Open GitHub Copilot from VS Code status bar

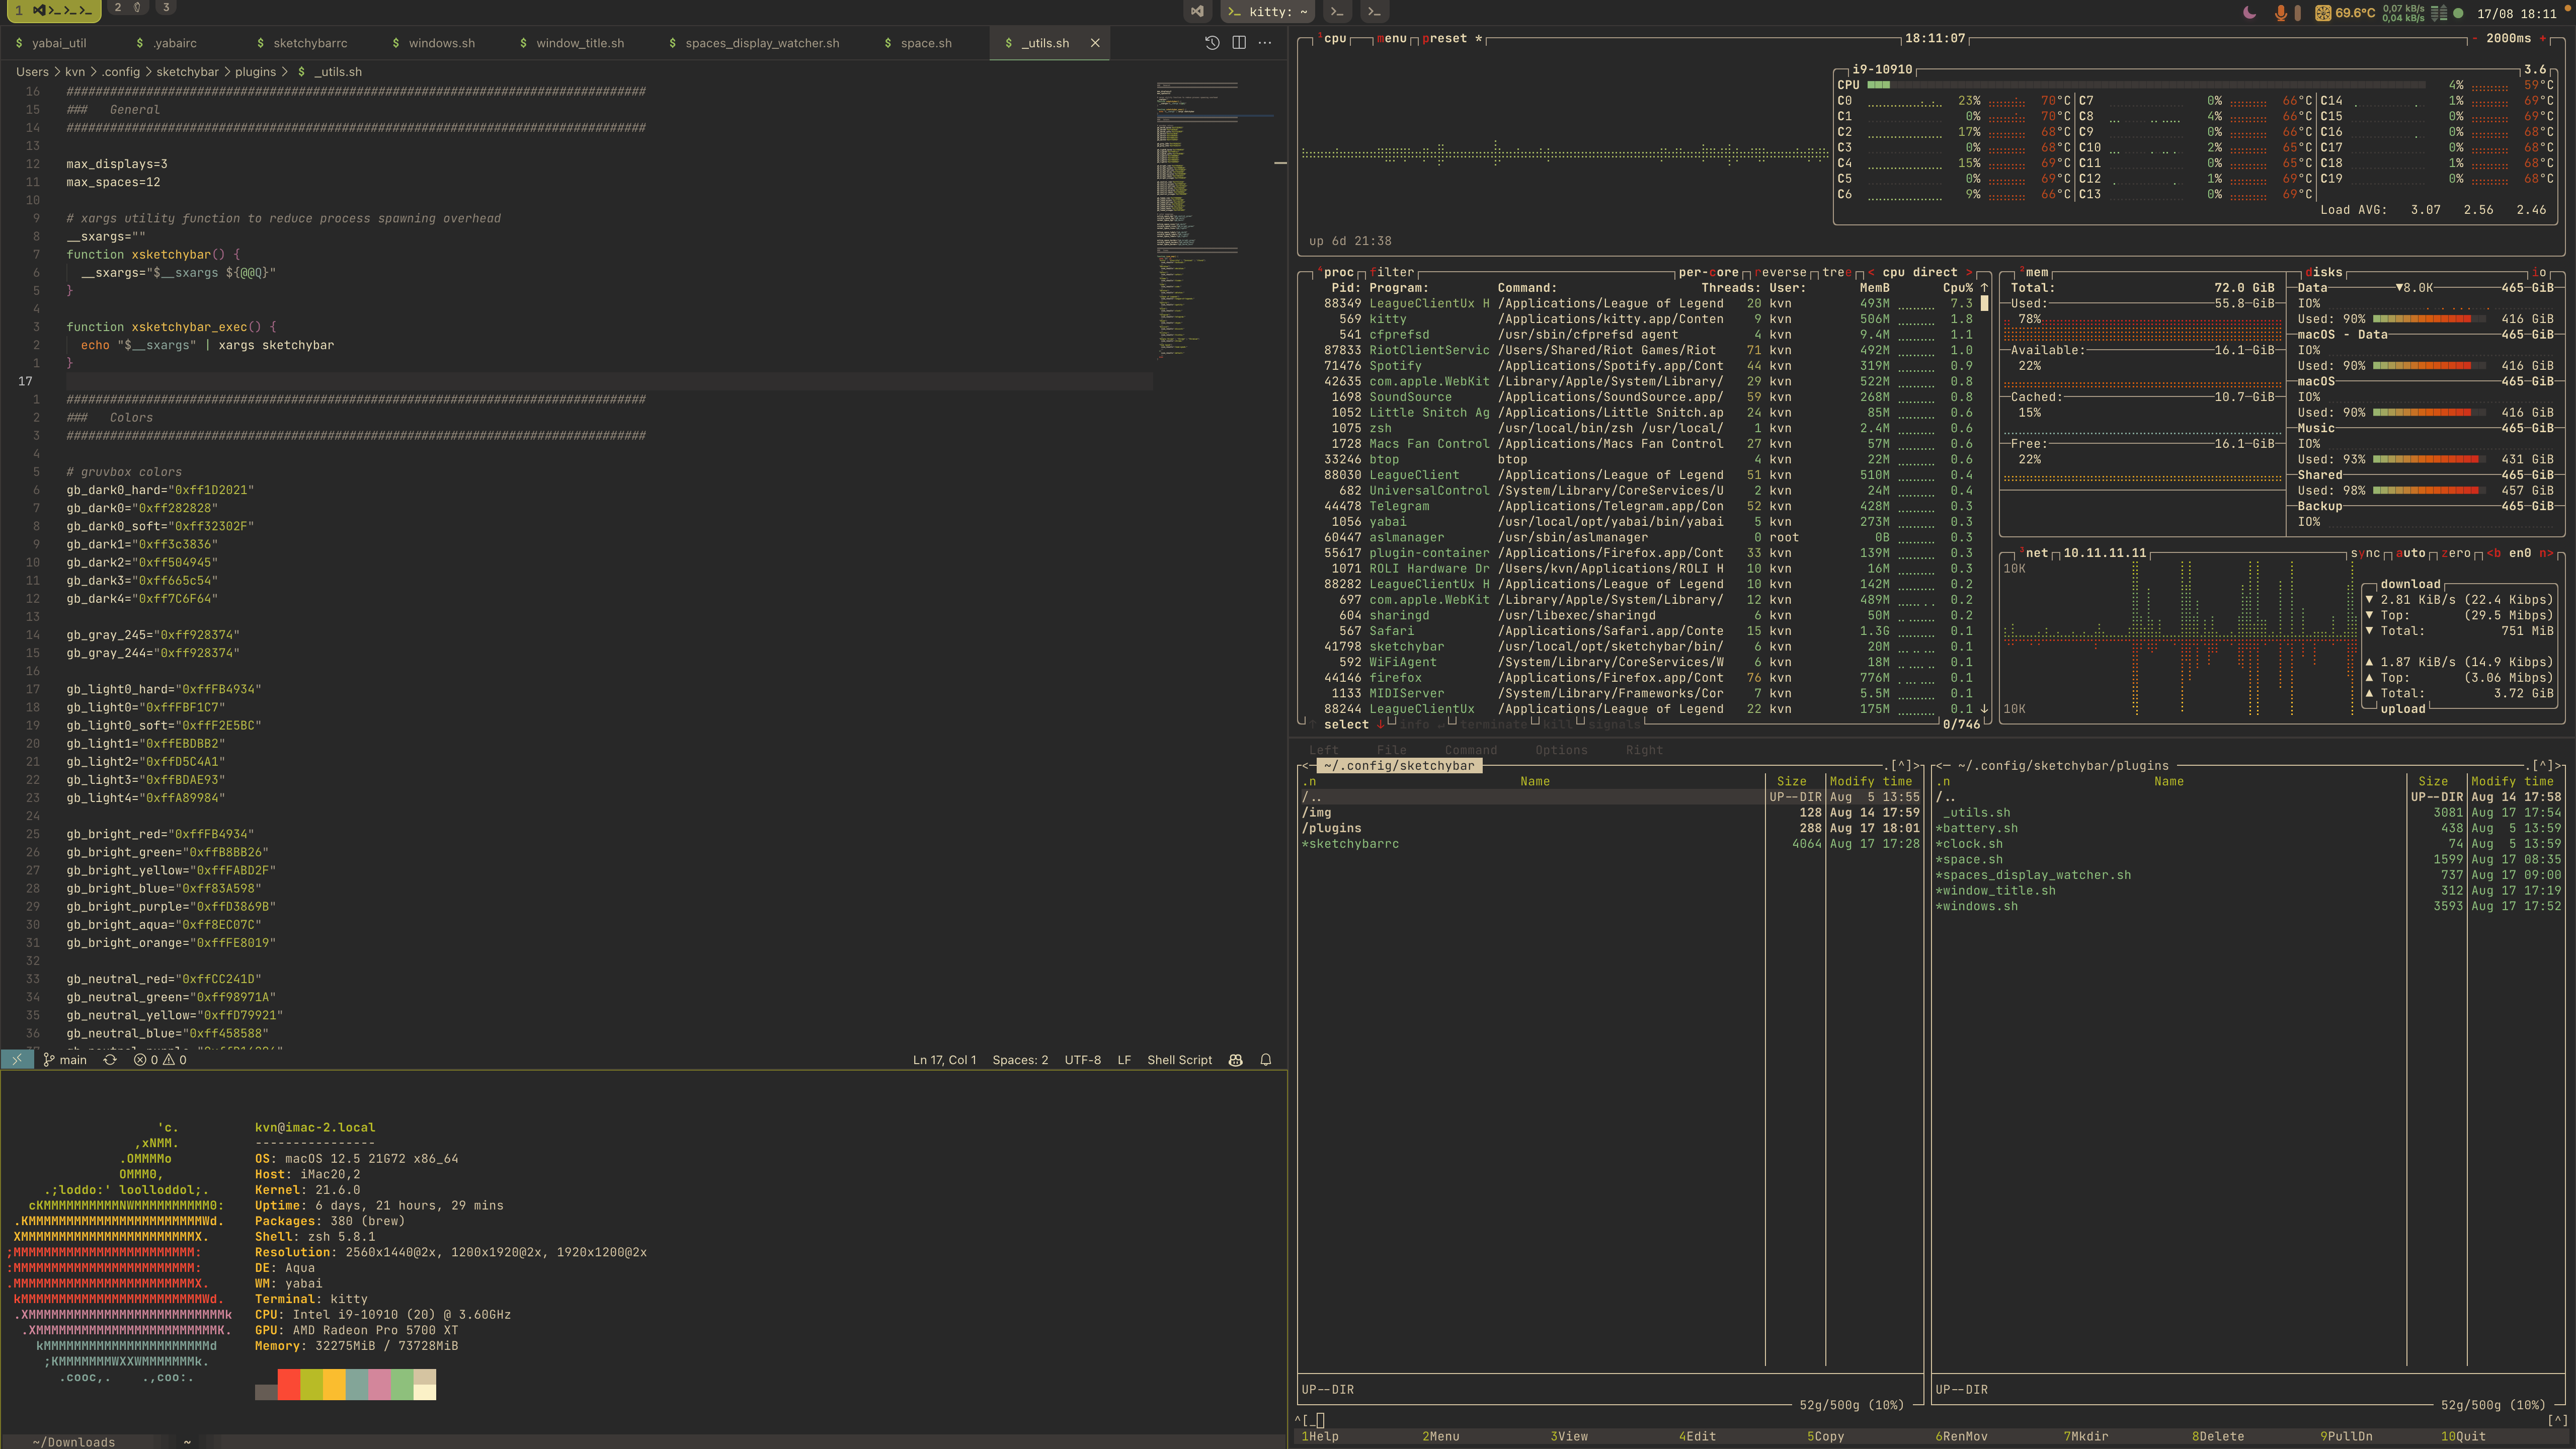[x=1236, y=1059]
